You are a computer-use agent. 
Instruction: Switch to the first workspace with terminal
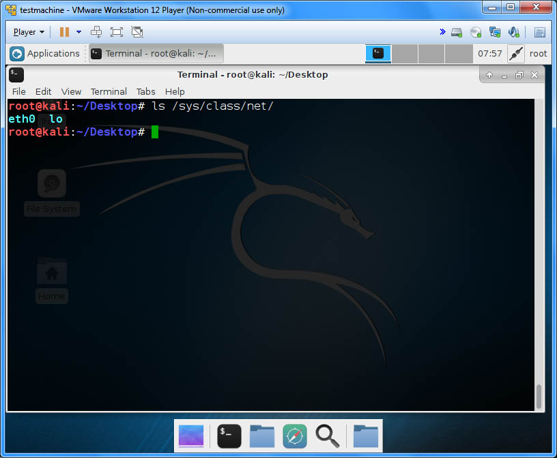378,54
